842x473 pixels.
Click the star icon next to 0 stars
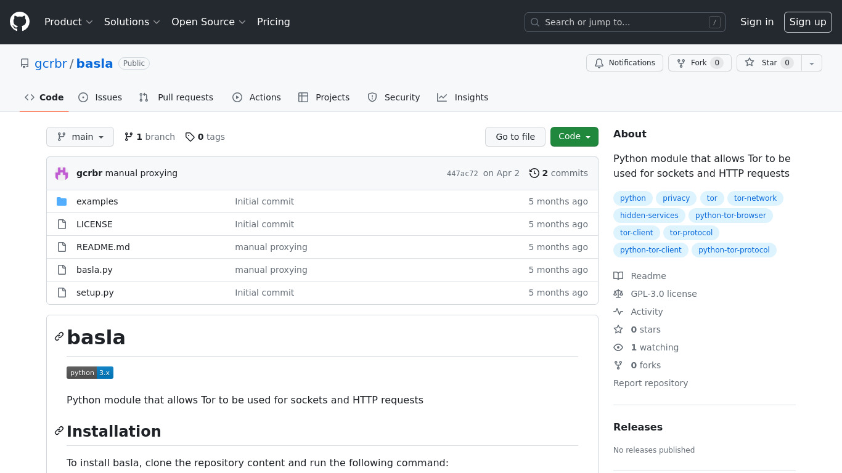(x=618, y=329)
